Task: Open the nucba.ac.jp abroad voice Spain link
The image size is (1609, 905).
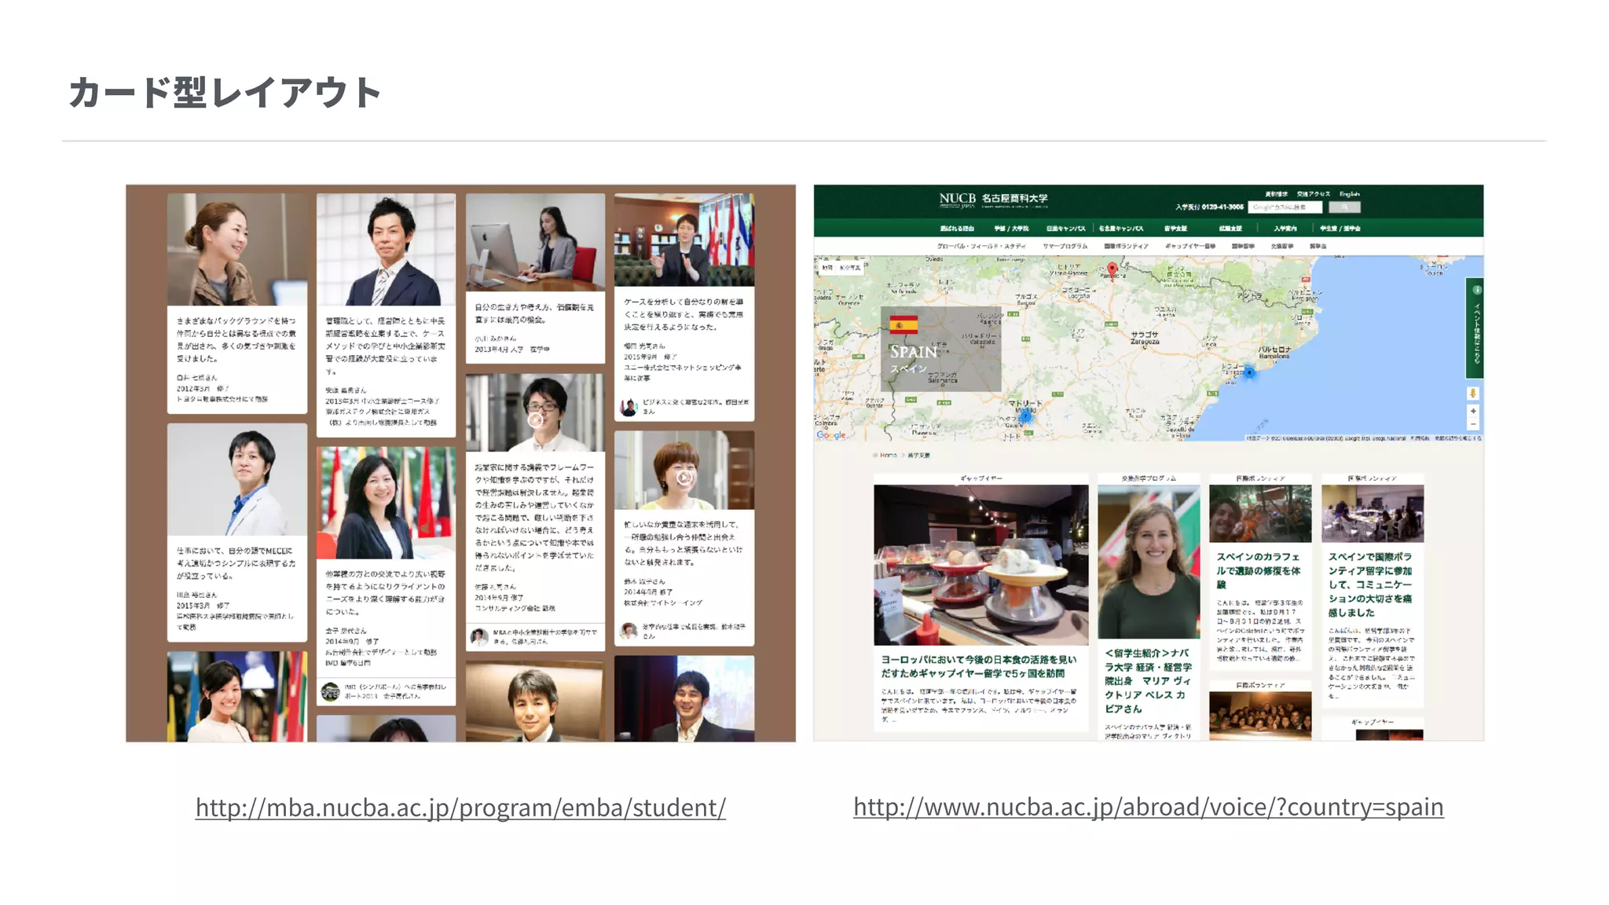Action: click(x=1148, y=807)
